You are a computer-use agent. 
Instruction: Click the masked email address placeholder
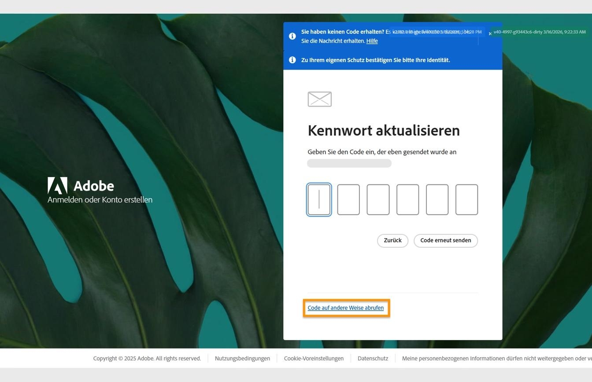tap(349, 163)
